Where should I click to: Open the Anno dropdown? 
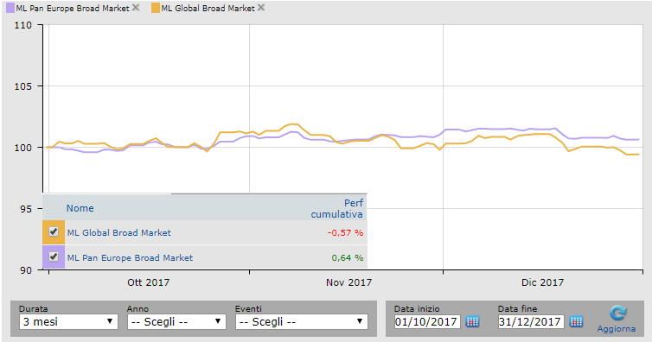[x=176, y=321]
